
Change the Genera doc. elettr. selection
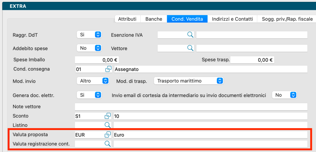pos(89,95)
